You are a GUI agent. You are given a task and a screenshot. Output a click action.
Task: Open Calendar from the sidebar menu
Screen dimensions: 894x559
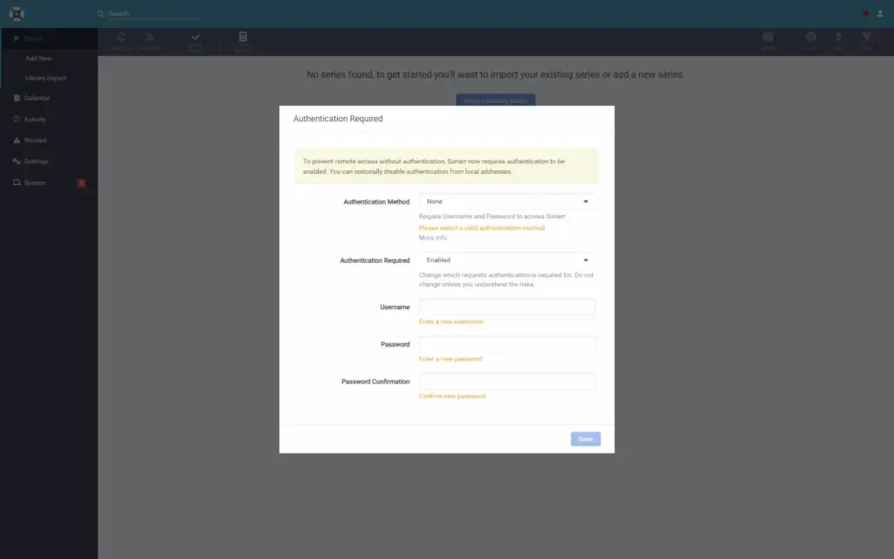tap(35, 98)
